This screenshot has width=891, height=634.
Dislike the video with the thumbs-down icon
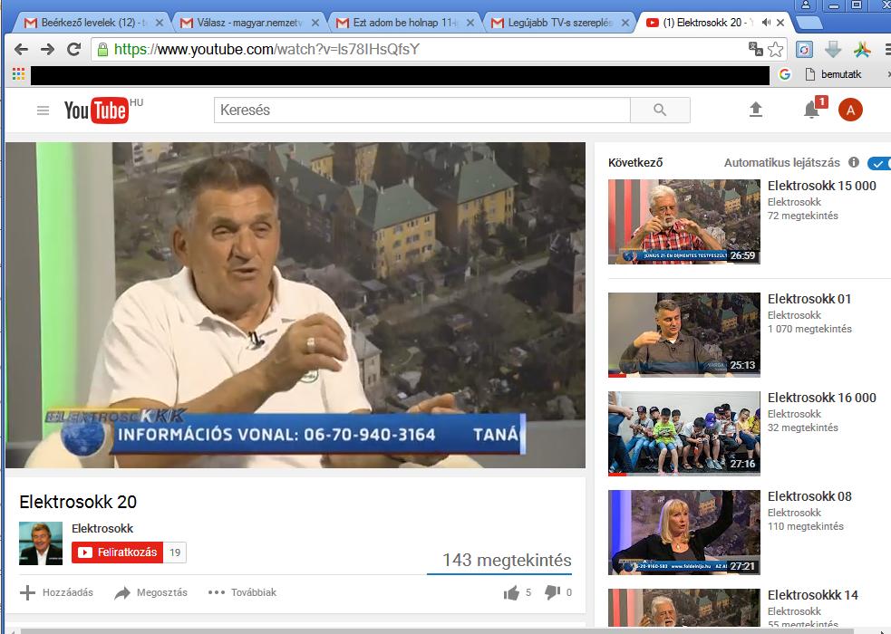pos(552,593)
